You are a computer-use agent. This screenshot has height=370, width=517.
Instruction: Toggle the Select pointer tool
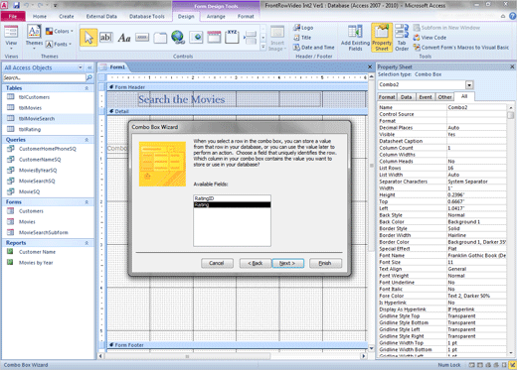(x=88, y=38)
